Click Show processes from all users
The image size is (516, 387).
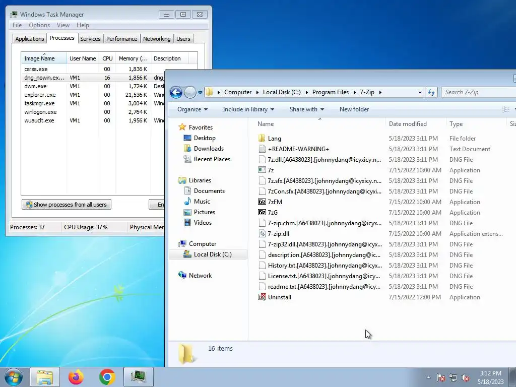click(67, 205)
